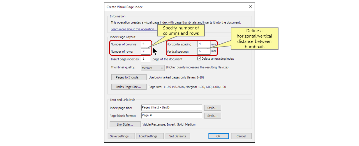Open Style for Page labels format

(213, 116)
